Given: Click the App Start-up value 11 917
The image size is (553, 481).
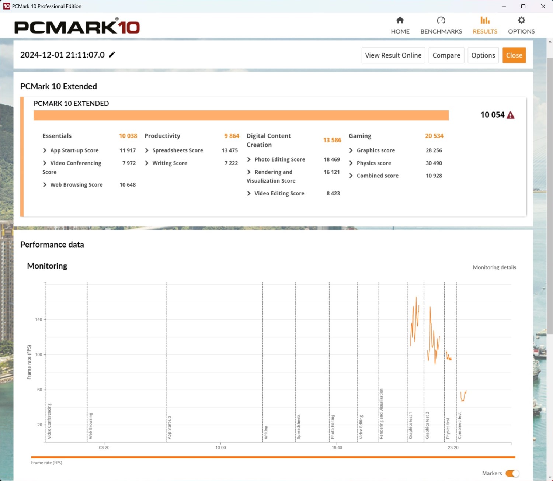Looking at the screenshot, I should 128,150.
